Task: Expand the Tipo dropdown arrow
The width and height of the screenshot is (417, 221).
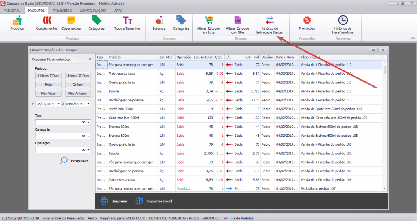Action: click(x=88, y=123)
